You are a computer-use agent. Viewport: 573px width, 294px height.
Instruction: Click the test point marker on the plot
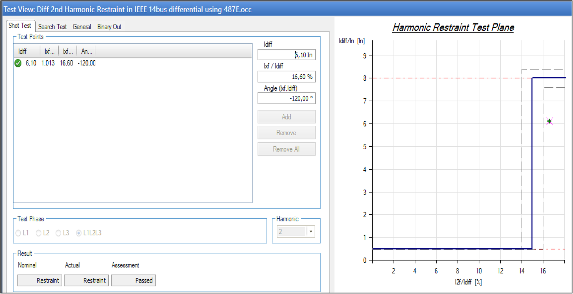[549, 121]
